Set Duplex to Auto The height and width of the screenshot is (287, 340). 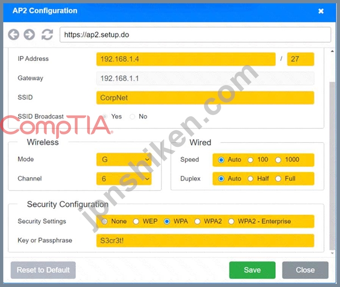coord(221,179)
